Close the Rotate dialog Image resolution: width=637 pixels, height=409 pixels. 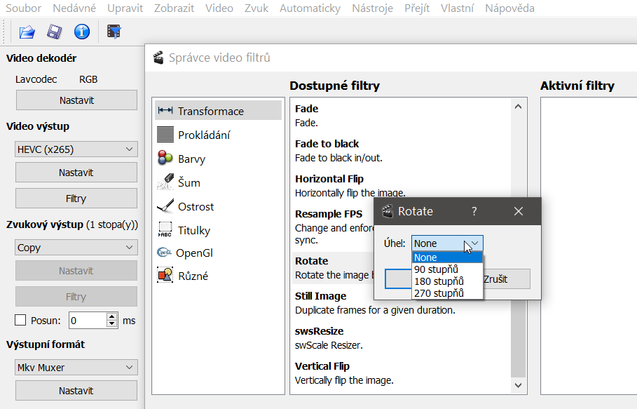pyautogui.click(x=519, y=211)
